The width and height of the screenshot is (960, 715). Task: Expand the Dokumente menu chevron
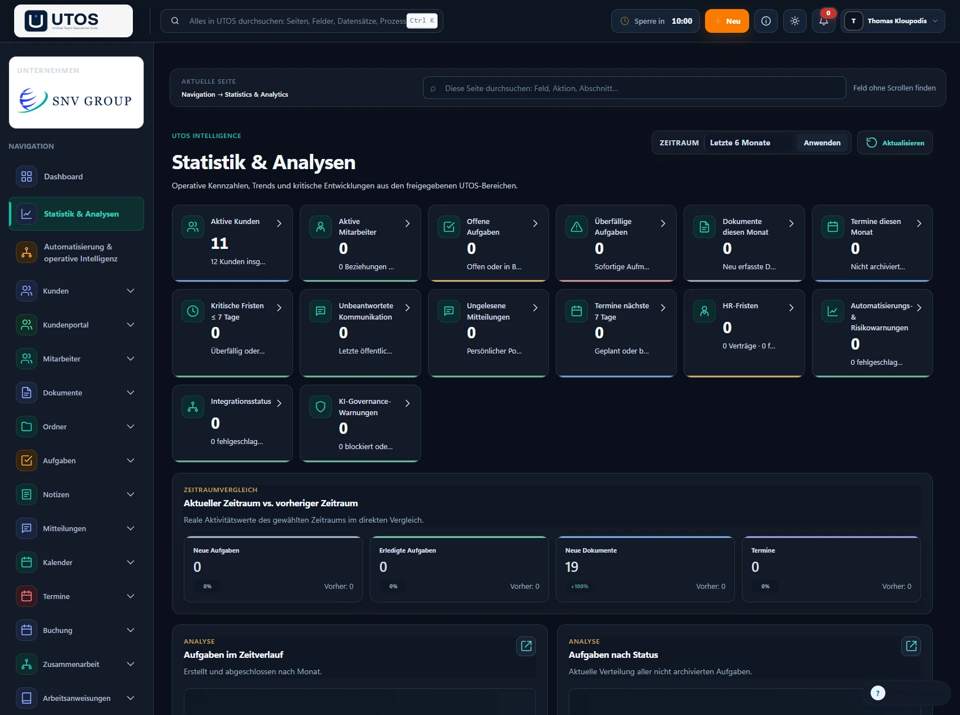[x=131, y=393]
